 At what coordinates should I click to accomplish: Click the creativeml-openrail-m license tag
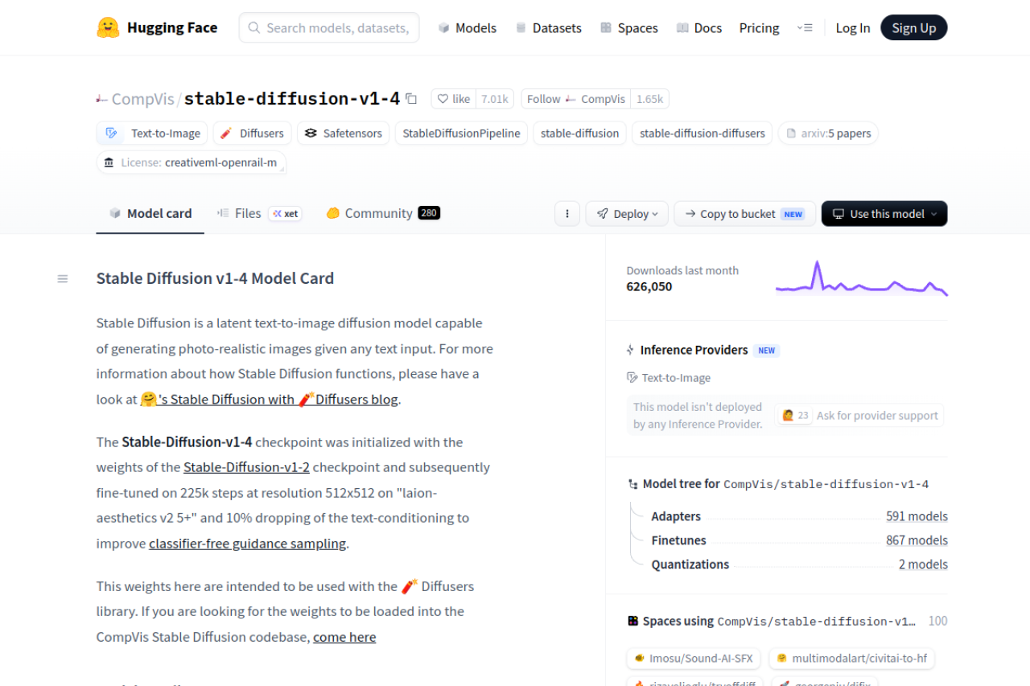[x=192, y=162]
